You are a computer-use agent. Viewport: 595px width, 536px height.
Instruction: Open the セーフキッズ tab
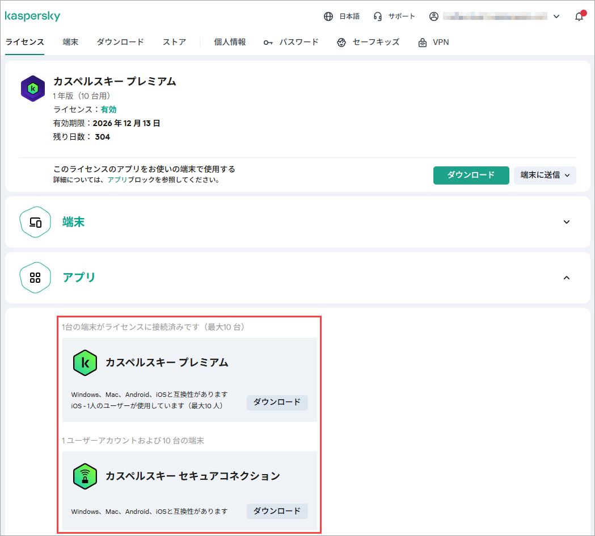click(376, 42)
